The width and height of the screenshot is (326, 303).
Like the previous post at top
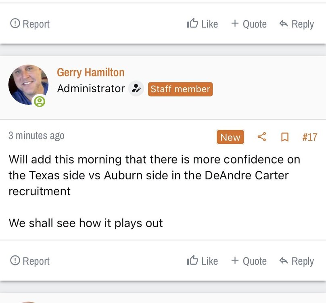[203, 24]
